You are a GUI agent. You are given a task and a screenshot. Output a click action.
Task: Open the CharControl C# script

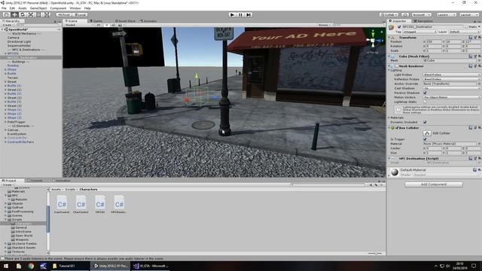point(81,204)
